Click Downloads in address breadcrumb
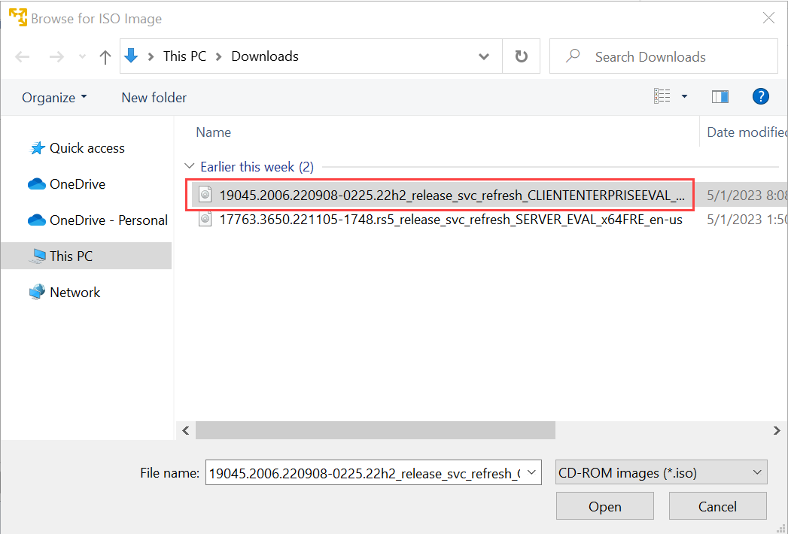Viewport: 788px width, 534px height. click(265, 56)
